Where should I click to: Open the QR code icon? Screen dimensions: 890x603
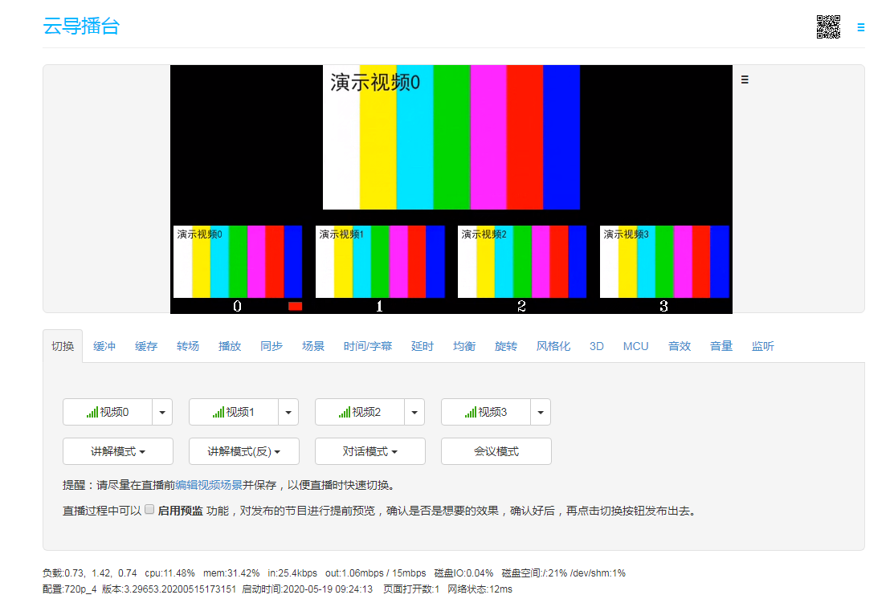[828, 26]
